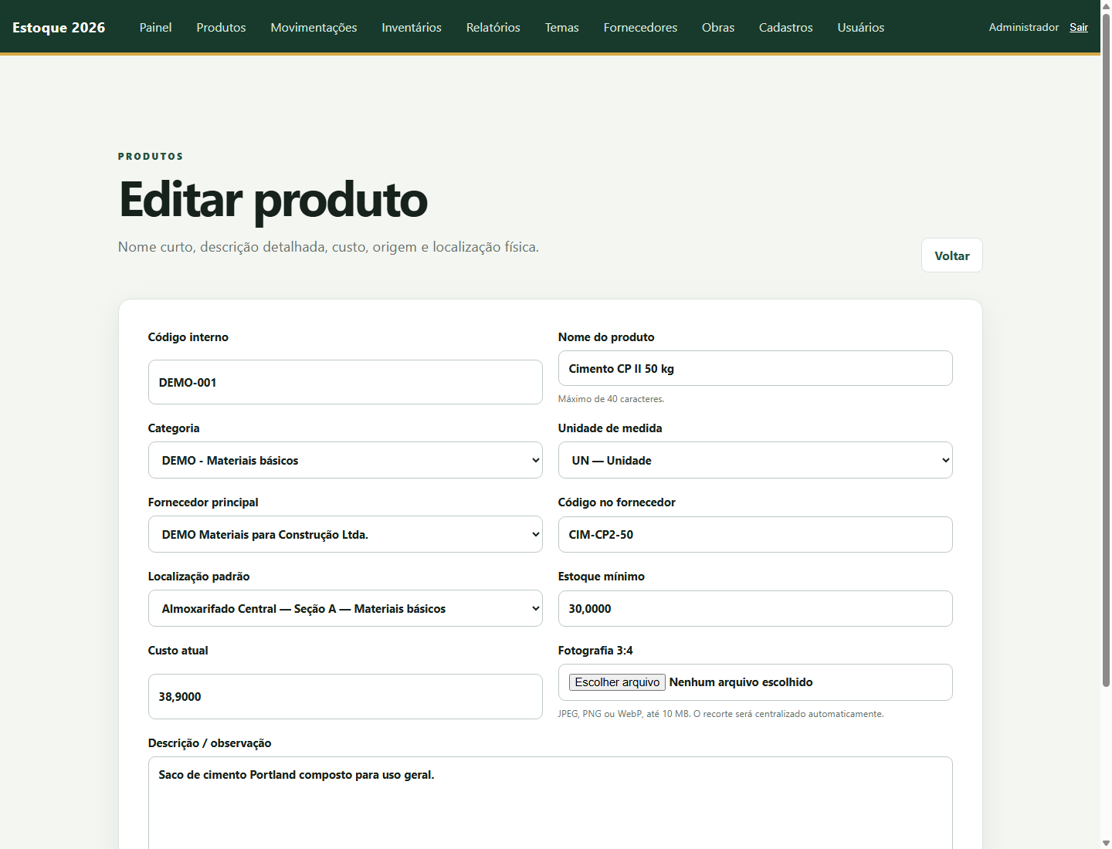The height and width of the screenshot is (849, 1112).
Task: Click the Nome do produto input
Action: pyautogui.click(x=755, y=368)
